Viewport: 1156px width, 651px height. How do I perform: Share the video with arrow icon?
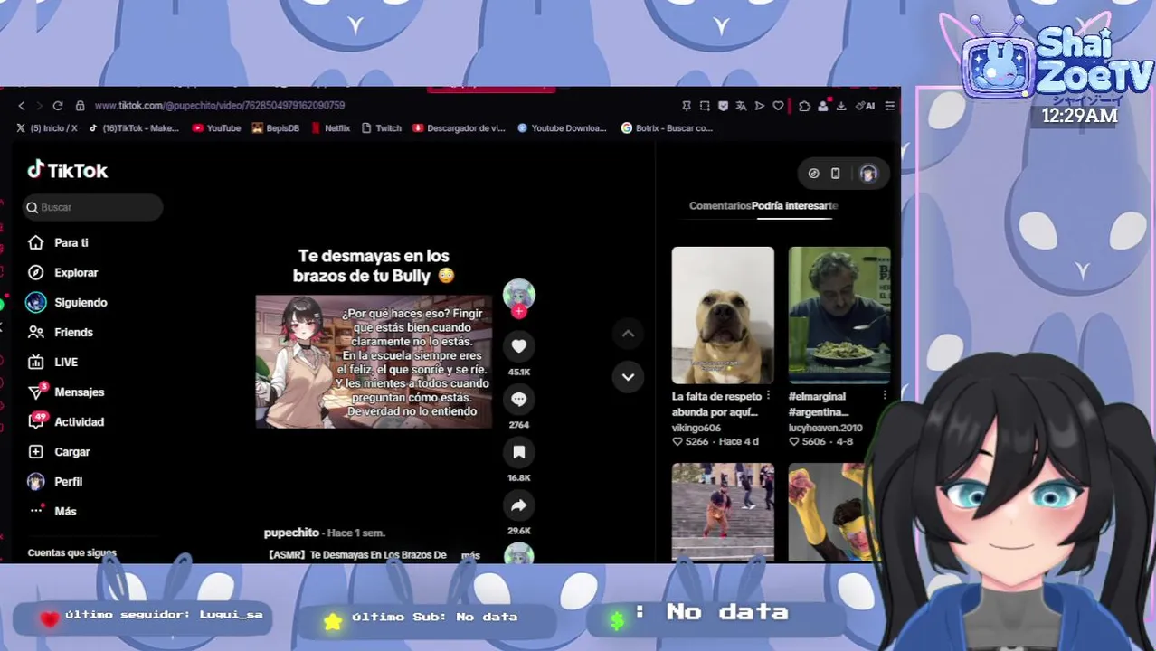click(x=519, y=505)
